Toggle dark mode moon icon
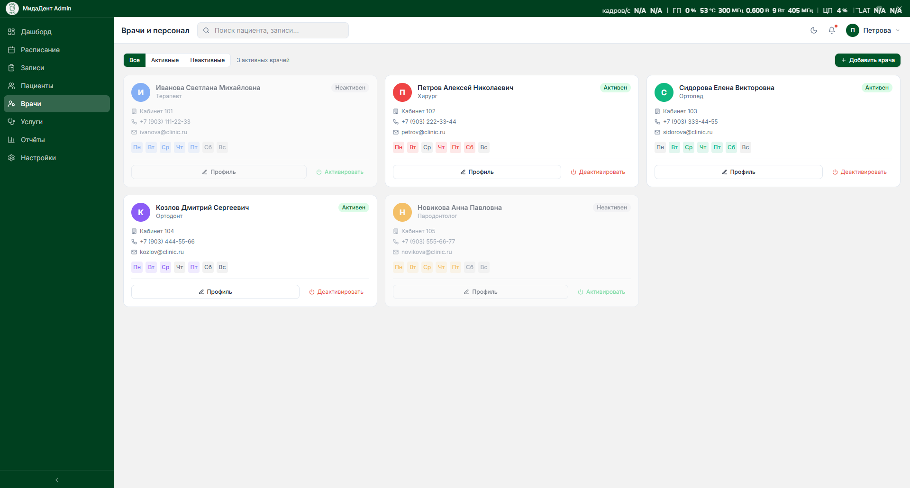Viewport: 910px width, 488px height. pos(814,30)
